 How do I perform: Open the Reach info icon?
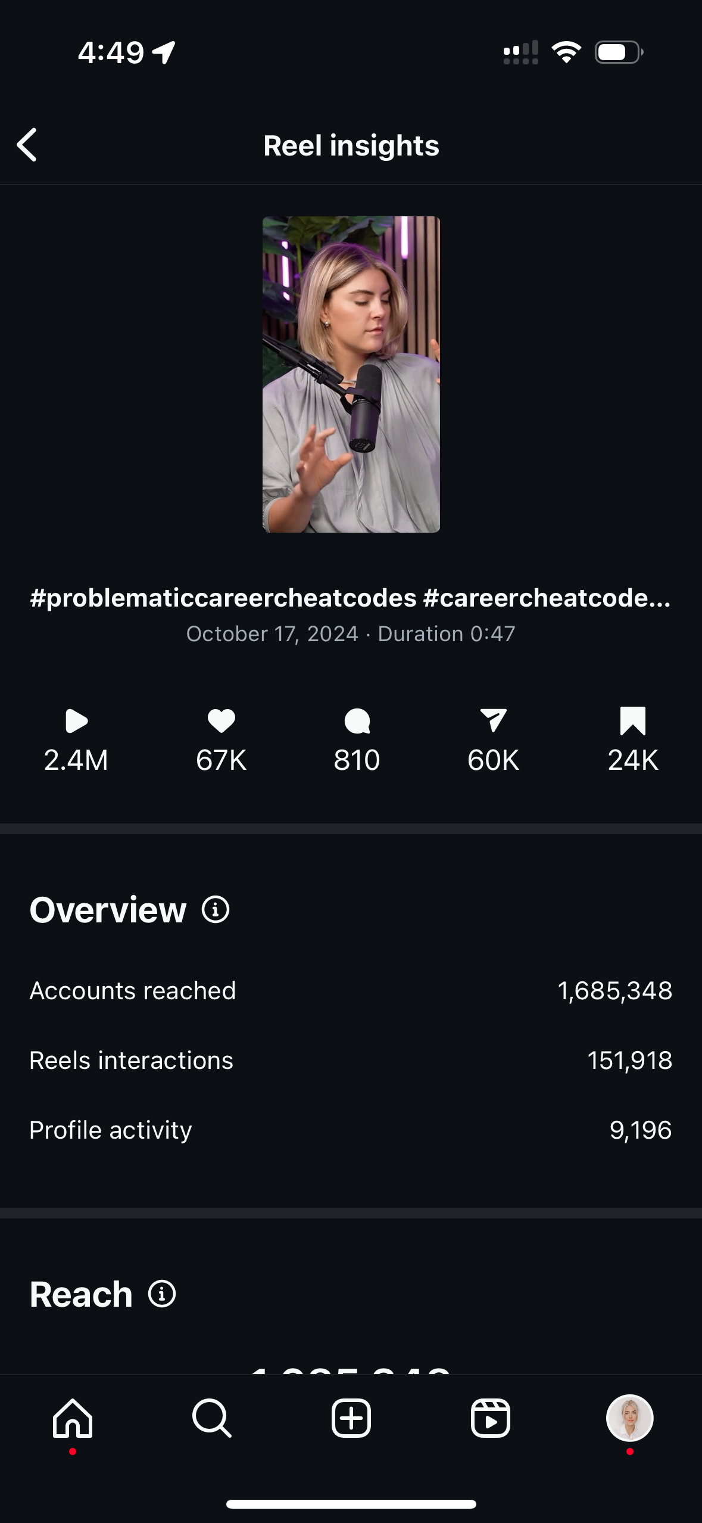coord(162,1294)
